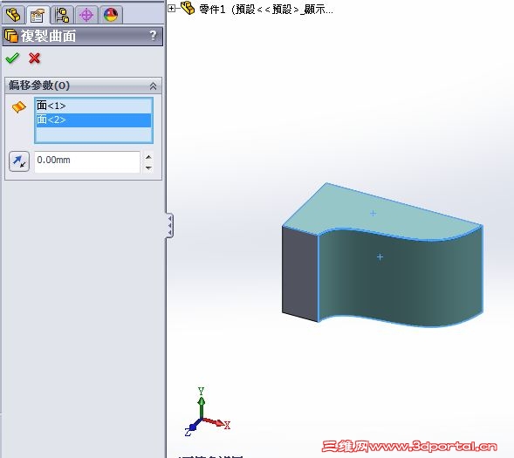Select 面<1> in the face list

click(x=93, y=106)
